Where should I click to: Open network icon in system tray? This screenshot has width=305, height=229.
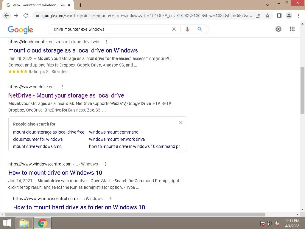(270, 223)
